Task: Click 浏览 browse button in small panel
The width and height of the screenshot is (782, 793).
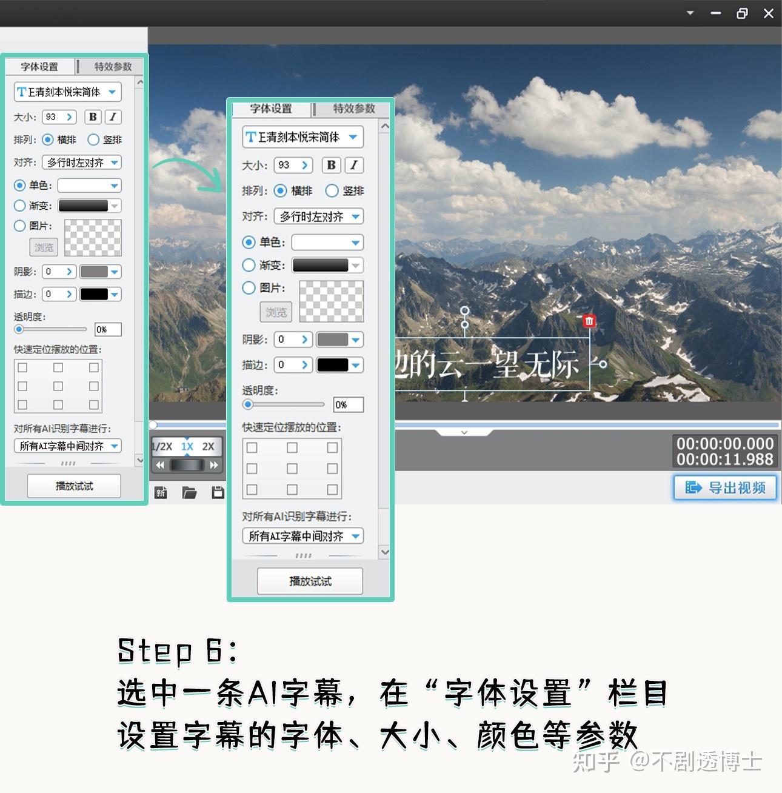Action: [x=44, y=247]
